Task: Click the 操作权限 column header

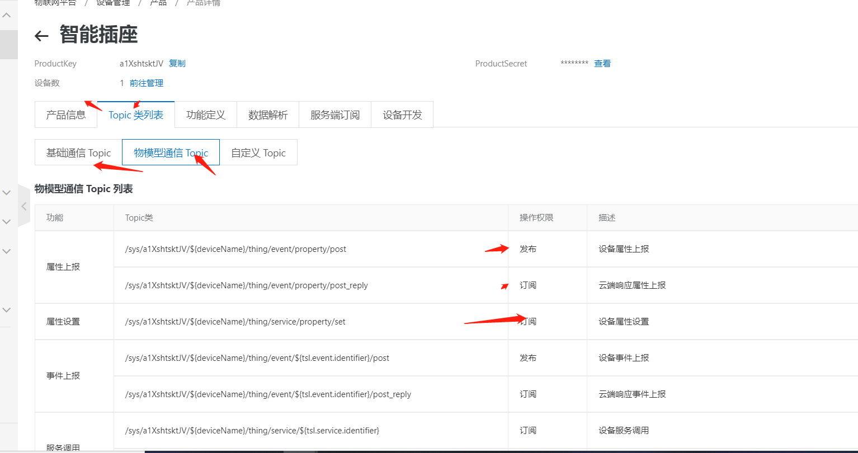Action: [x=536, y=217]
